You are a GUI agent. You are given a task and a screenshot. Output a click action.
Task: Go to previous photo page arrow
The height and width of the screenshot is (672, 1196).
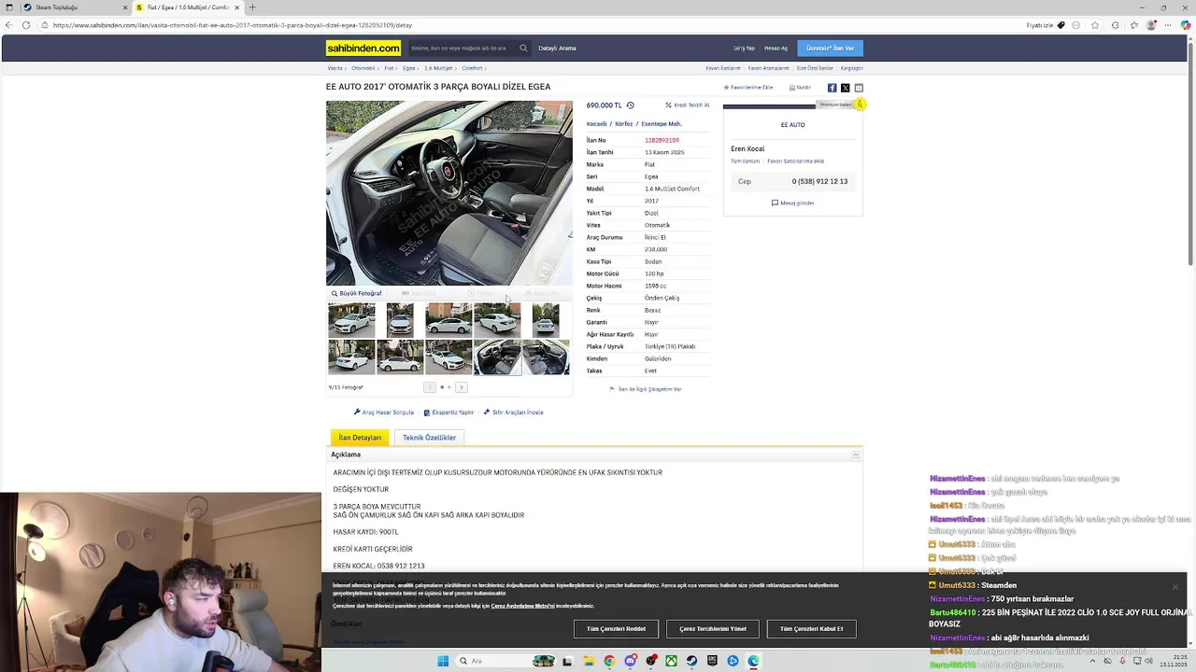pos(430,387)
